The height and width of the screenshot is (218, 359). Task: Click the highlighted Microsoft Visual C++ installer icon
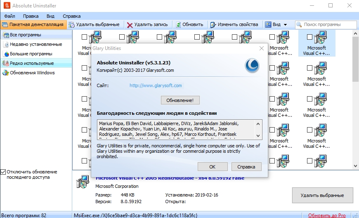[320, 37]
